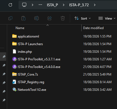Click the Paste toolbar icon
117x109 pixels.
coord(23,18)
